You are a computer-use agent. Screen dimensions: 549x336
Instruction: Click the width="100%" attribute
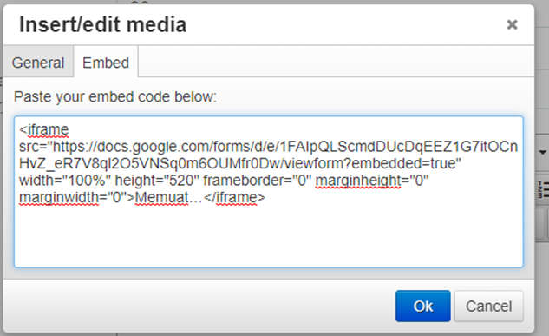point(65,181)
